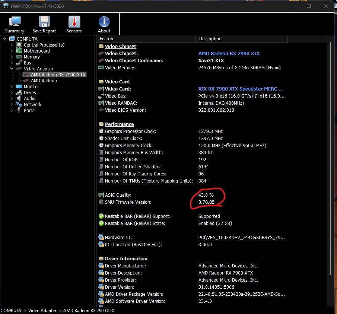Click the Video Bus row icon

(101, 96)
